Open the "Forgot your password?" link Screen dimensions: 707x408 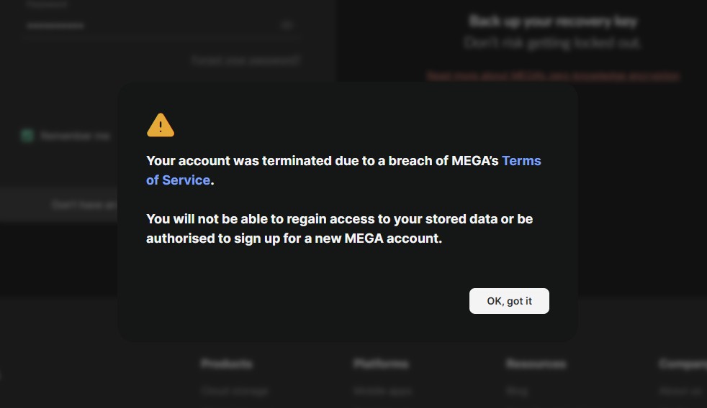[245, 60]
